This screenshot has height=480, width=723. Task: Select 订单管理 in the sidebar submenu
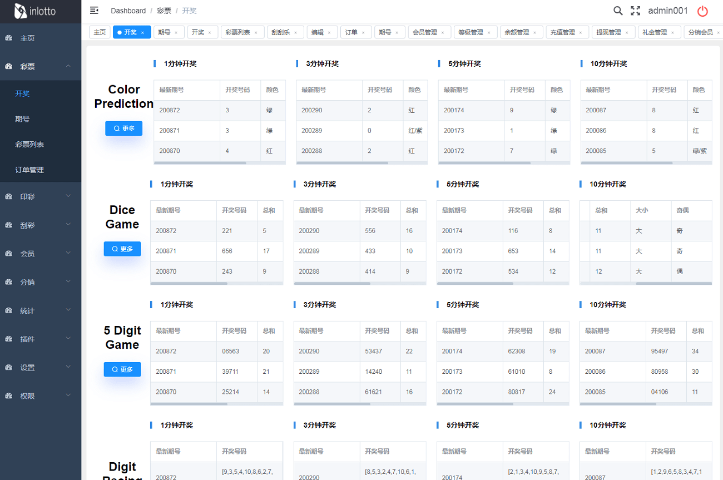click(x=41, y=170)
